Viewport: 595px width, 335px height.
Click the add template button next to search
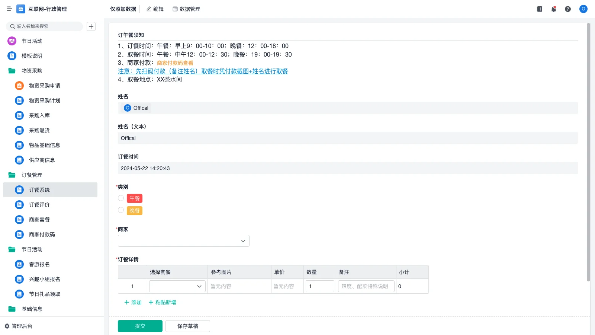click(91, 26)
